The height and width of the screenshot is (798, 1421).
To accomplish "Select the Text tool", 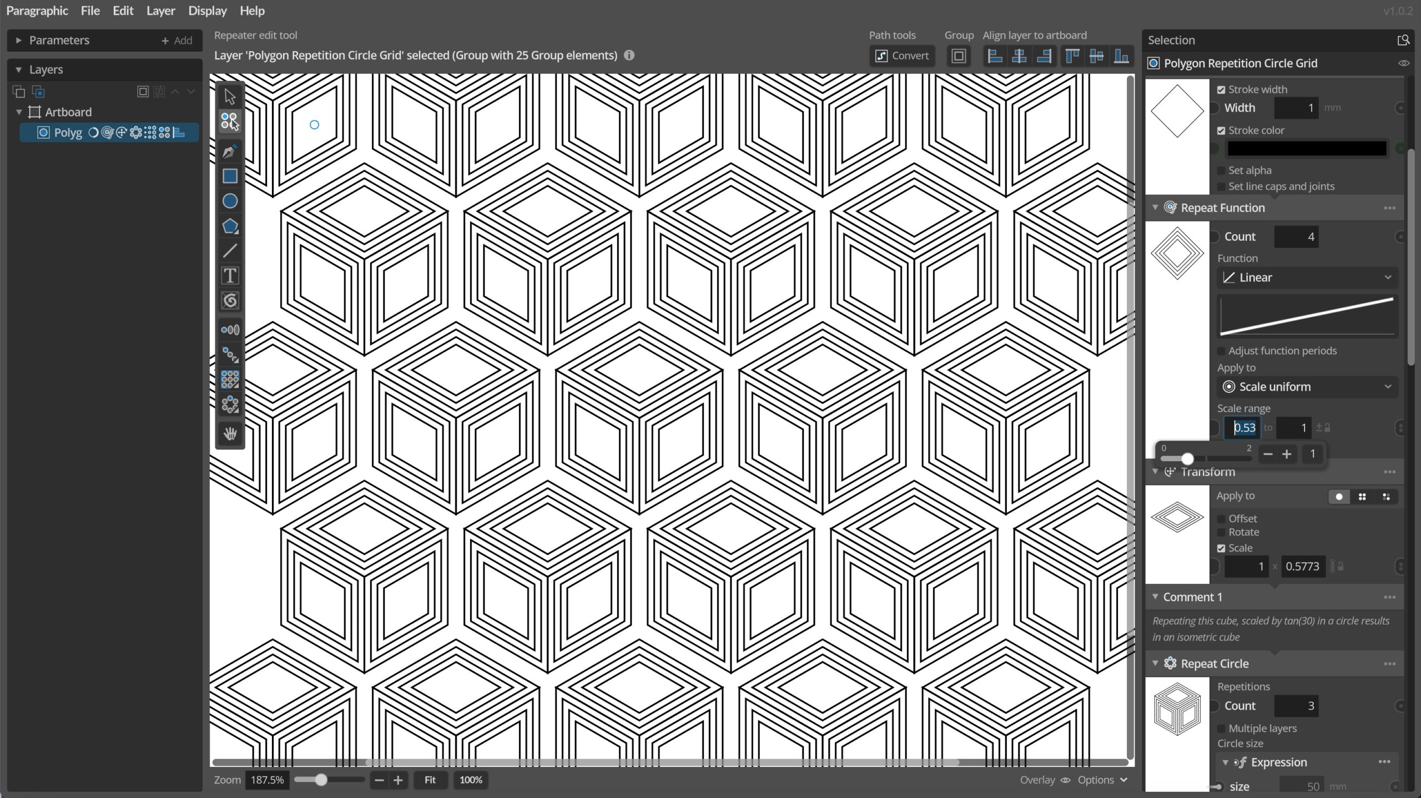I will coord(230,276).
